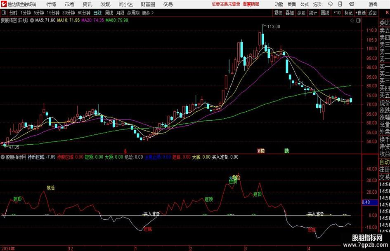Click the MA5: 71.60 label
The width and height of the screenshot is (390, 251).
(x=45, y=20)
